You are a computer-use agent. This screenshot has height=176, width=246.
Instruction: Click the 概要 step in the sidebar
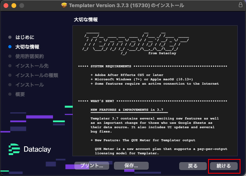click(x=20, y=94)
